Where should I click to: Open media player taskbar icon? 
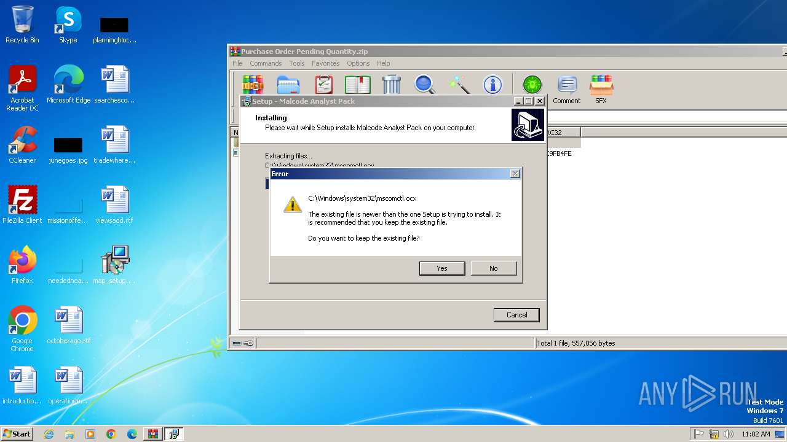(x=90, y=434)
